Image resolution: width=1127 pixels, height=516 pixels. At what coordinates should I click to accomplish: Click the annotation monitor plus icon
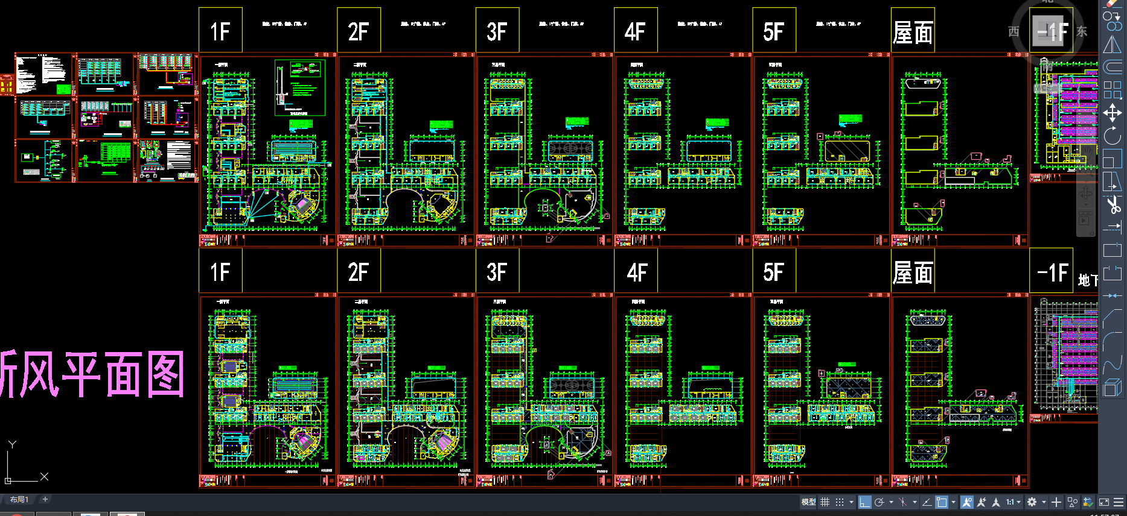(1056, 502)
